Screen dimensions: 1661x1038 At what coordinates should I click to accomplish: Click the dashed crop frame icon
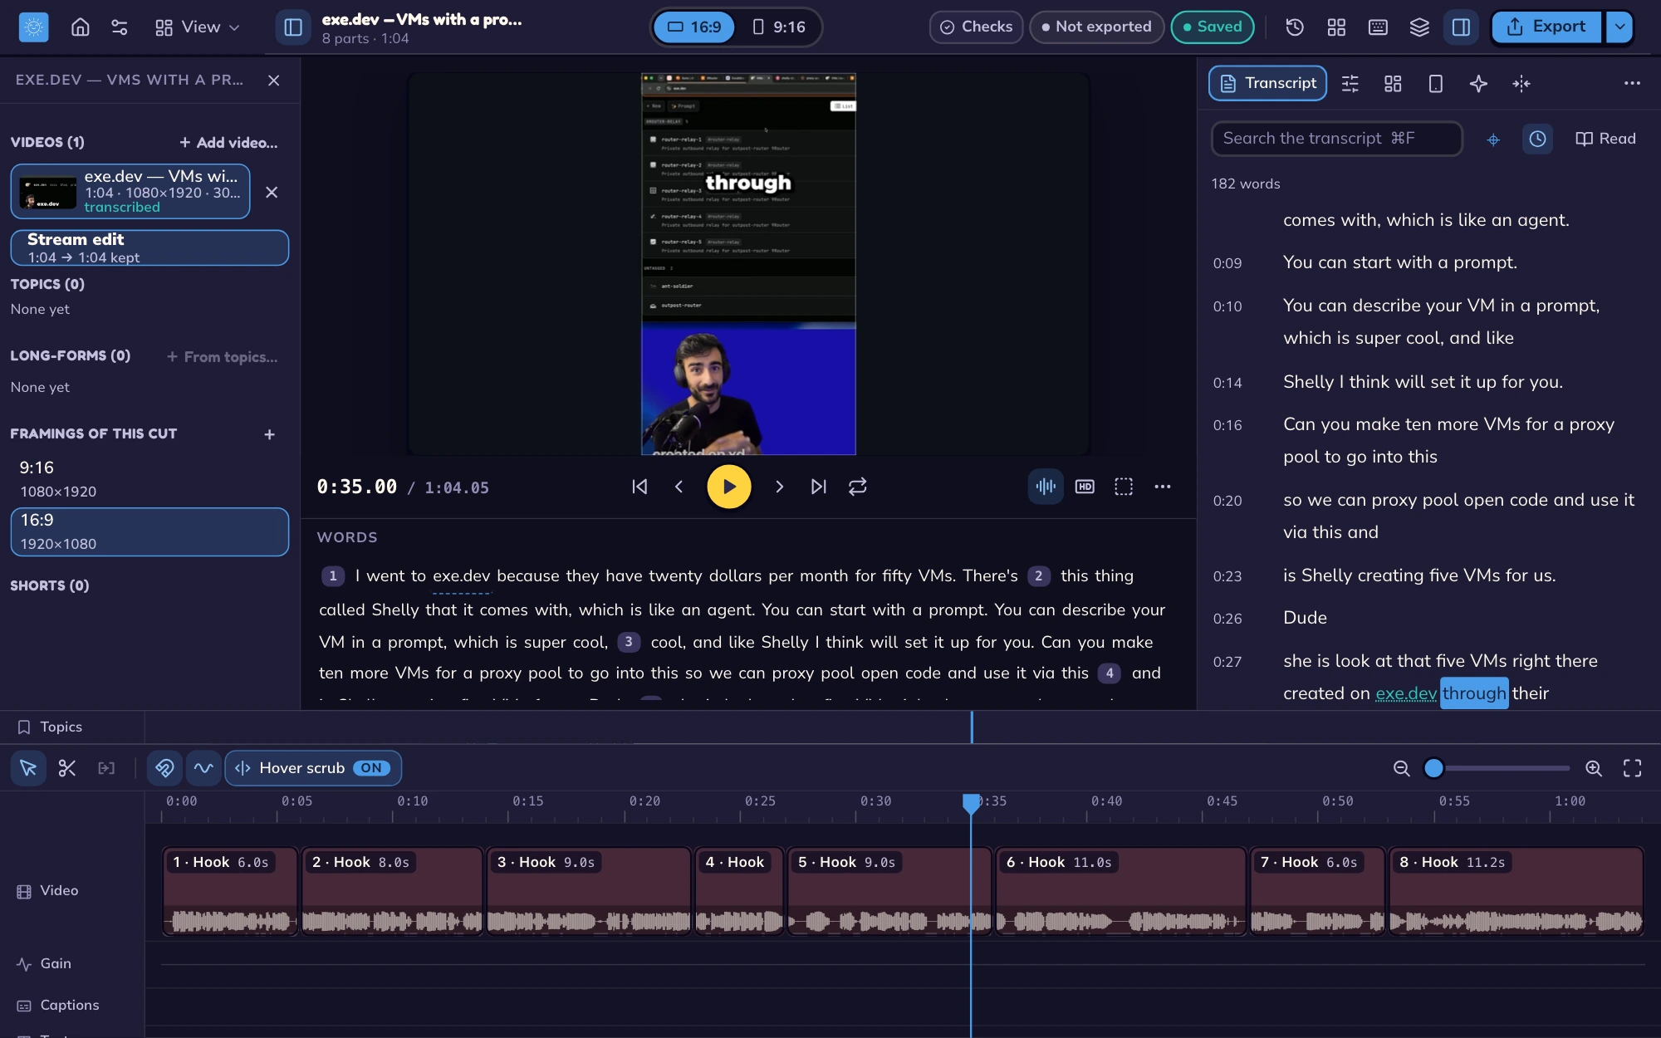1124,487
